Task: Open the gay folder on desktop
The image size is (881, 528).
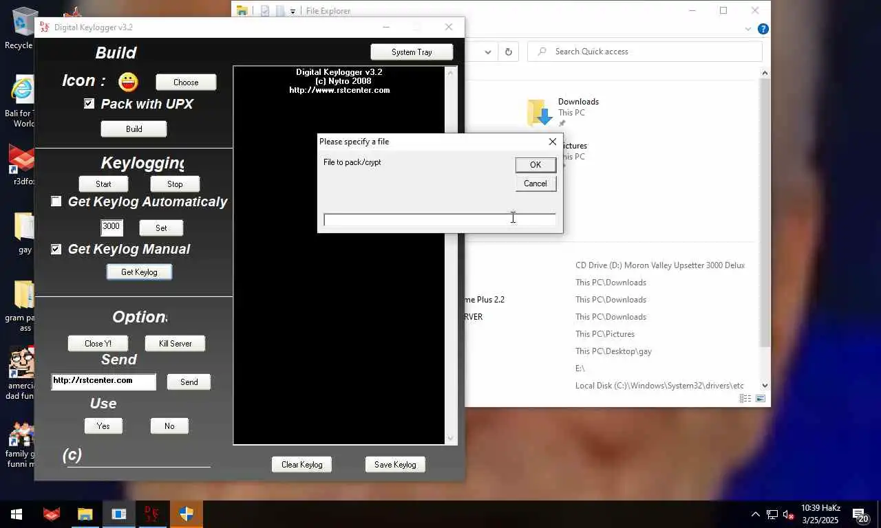Action: tap(25, 232)
